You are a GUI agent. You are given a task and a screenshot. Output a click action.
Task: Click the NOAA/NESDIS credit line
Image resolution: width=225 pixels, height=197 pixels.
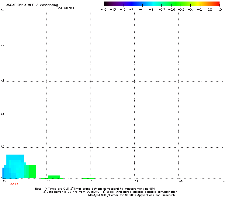(x=131, y=195)
